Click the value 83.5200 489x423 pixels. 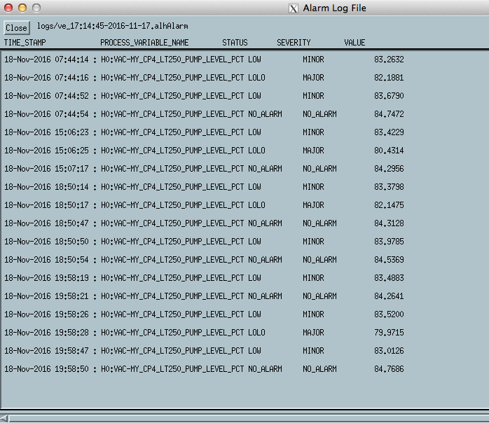pyautogui.click(x=389, y=314)
